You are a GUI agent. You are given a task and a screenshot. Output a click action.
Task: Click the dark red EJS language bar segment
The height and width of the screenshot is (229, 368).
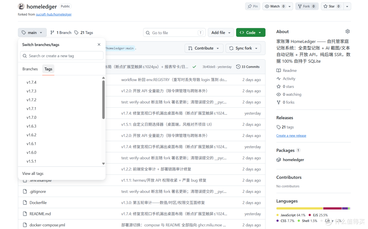tap(333, 208)
